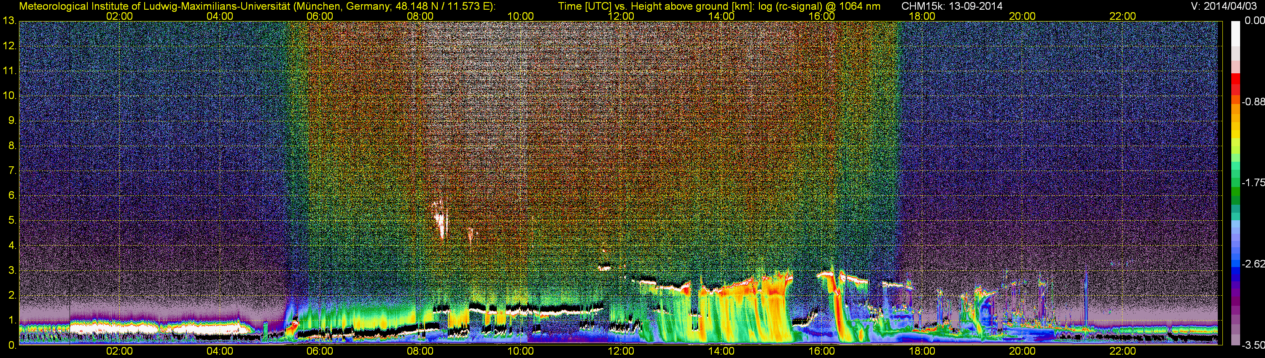Select the 18:00 label on the bottom time axis
The width and height of the screenshot is (1265, 358).
click(x=922, y=351)
